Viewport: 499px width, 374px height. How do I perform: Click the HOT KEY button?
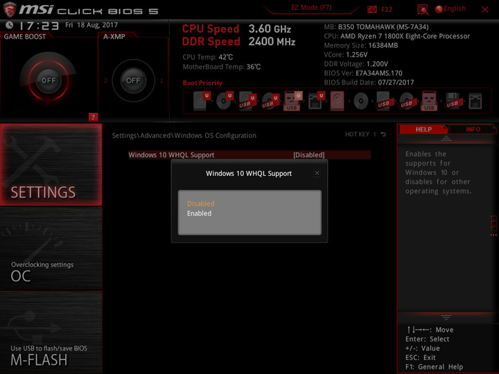point(357,134)
